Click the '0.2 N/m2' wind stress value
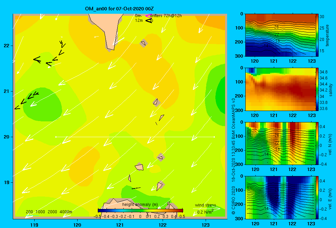This screenshot has width=336, height=228. point(205,212)
